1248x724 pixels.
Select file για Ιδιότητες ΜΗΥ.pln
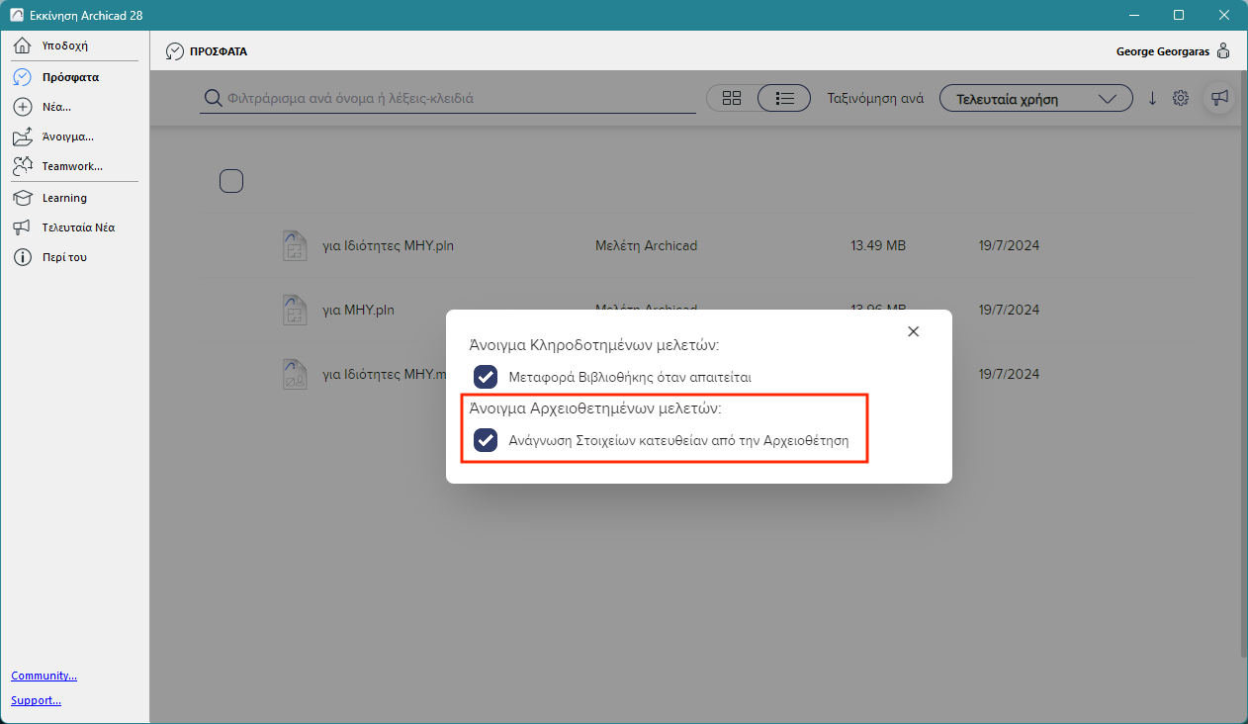coord(388,245)
